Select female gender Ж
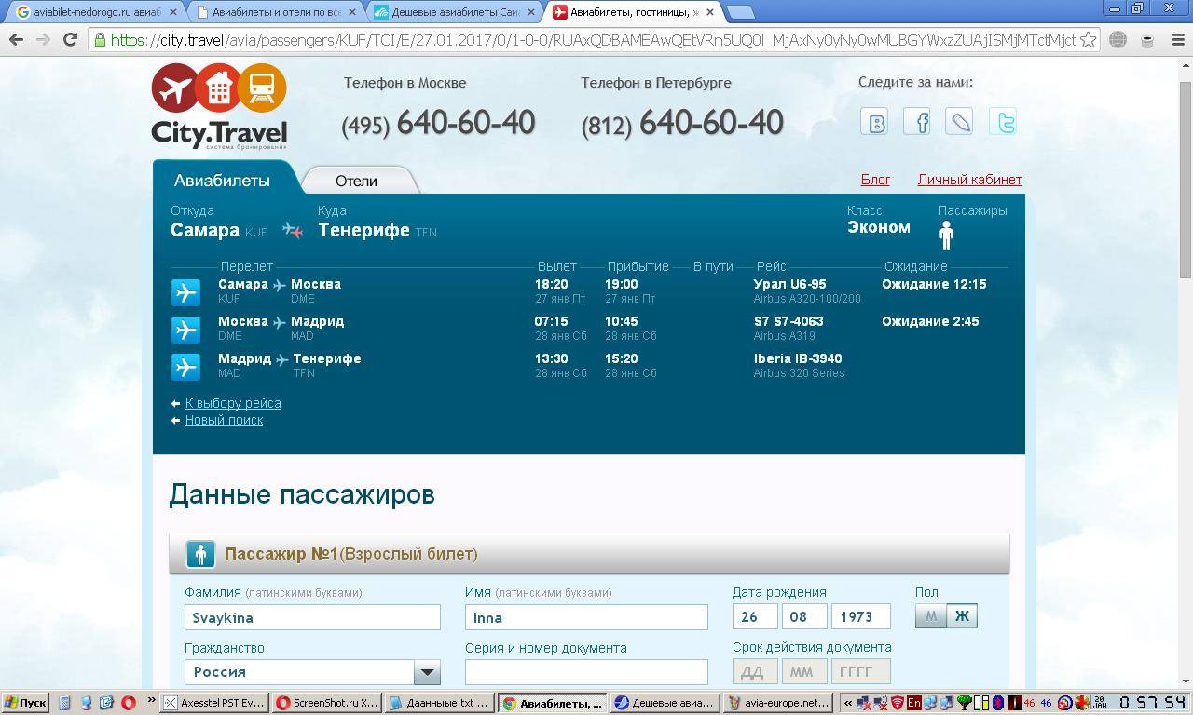The width and height of the screenshot is (1193, 715). point(962,616)
